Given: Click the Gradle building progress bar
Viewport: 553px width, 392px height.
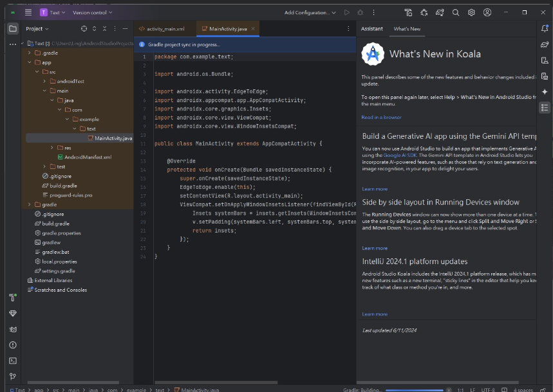Looking at the screenshot, I should click(414, 390).
